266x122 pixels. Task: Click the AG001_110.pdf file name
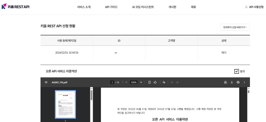click(x=59, y=82)
